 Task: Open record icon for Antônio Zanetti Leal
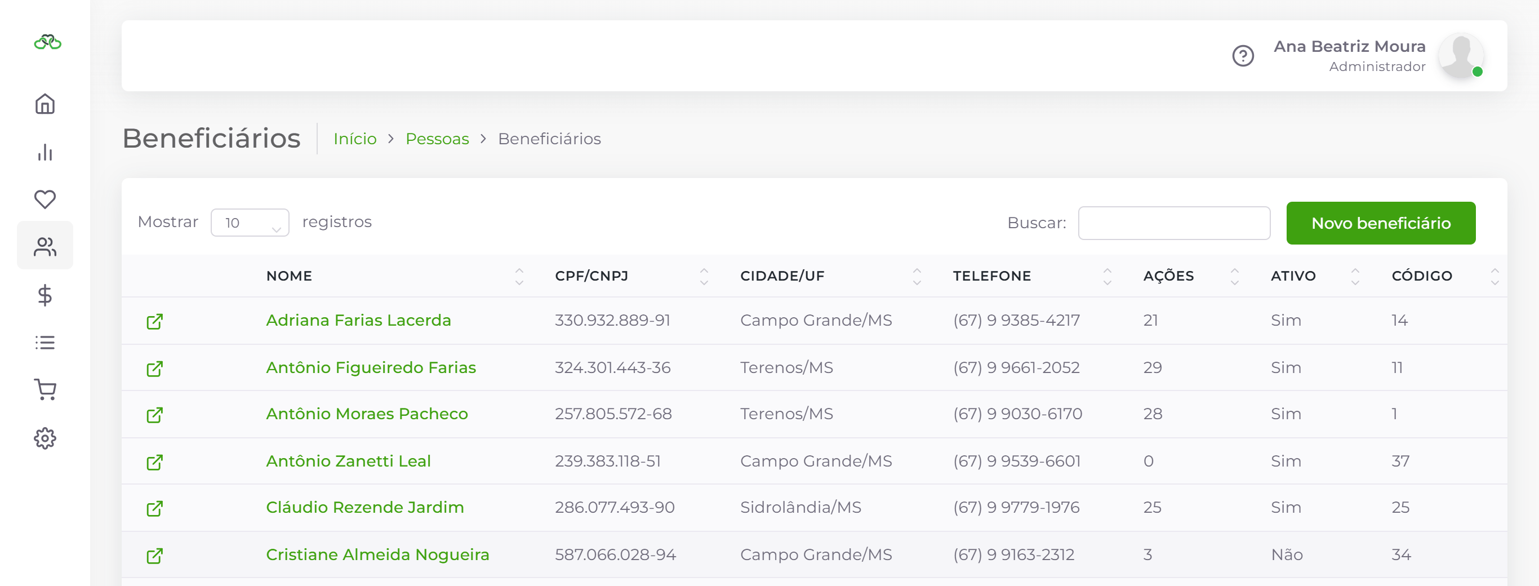click(155, 461)
